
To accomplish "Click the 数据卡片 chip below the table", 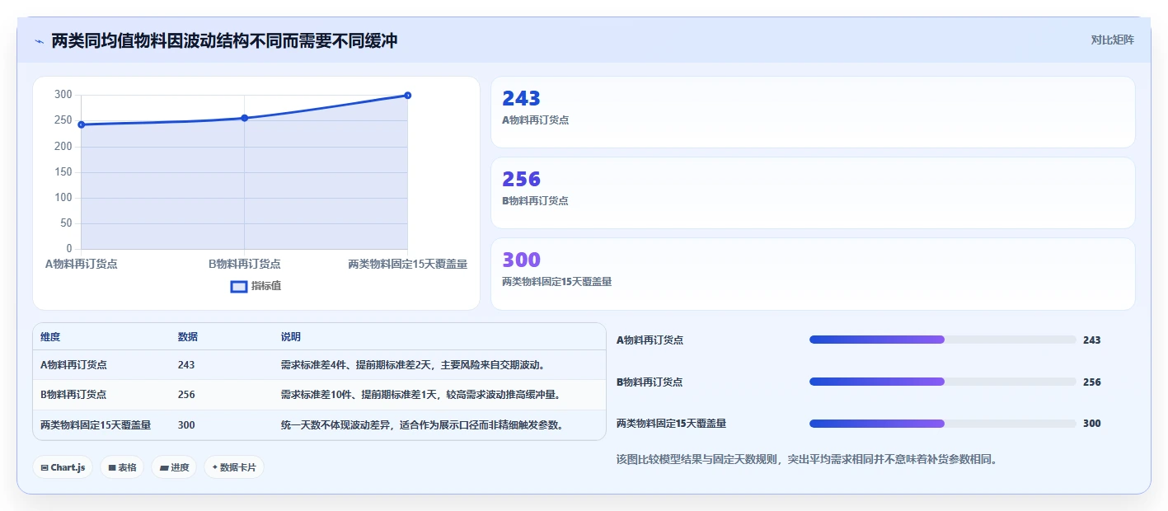I will click(x=234, y=467).
